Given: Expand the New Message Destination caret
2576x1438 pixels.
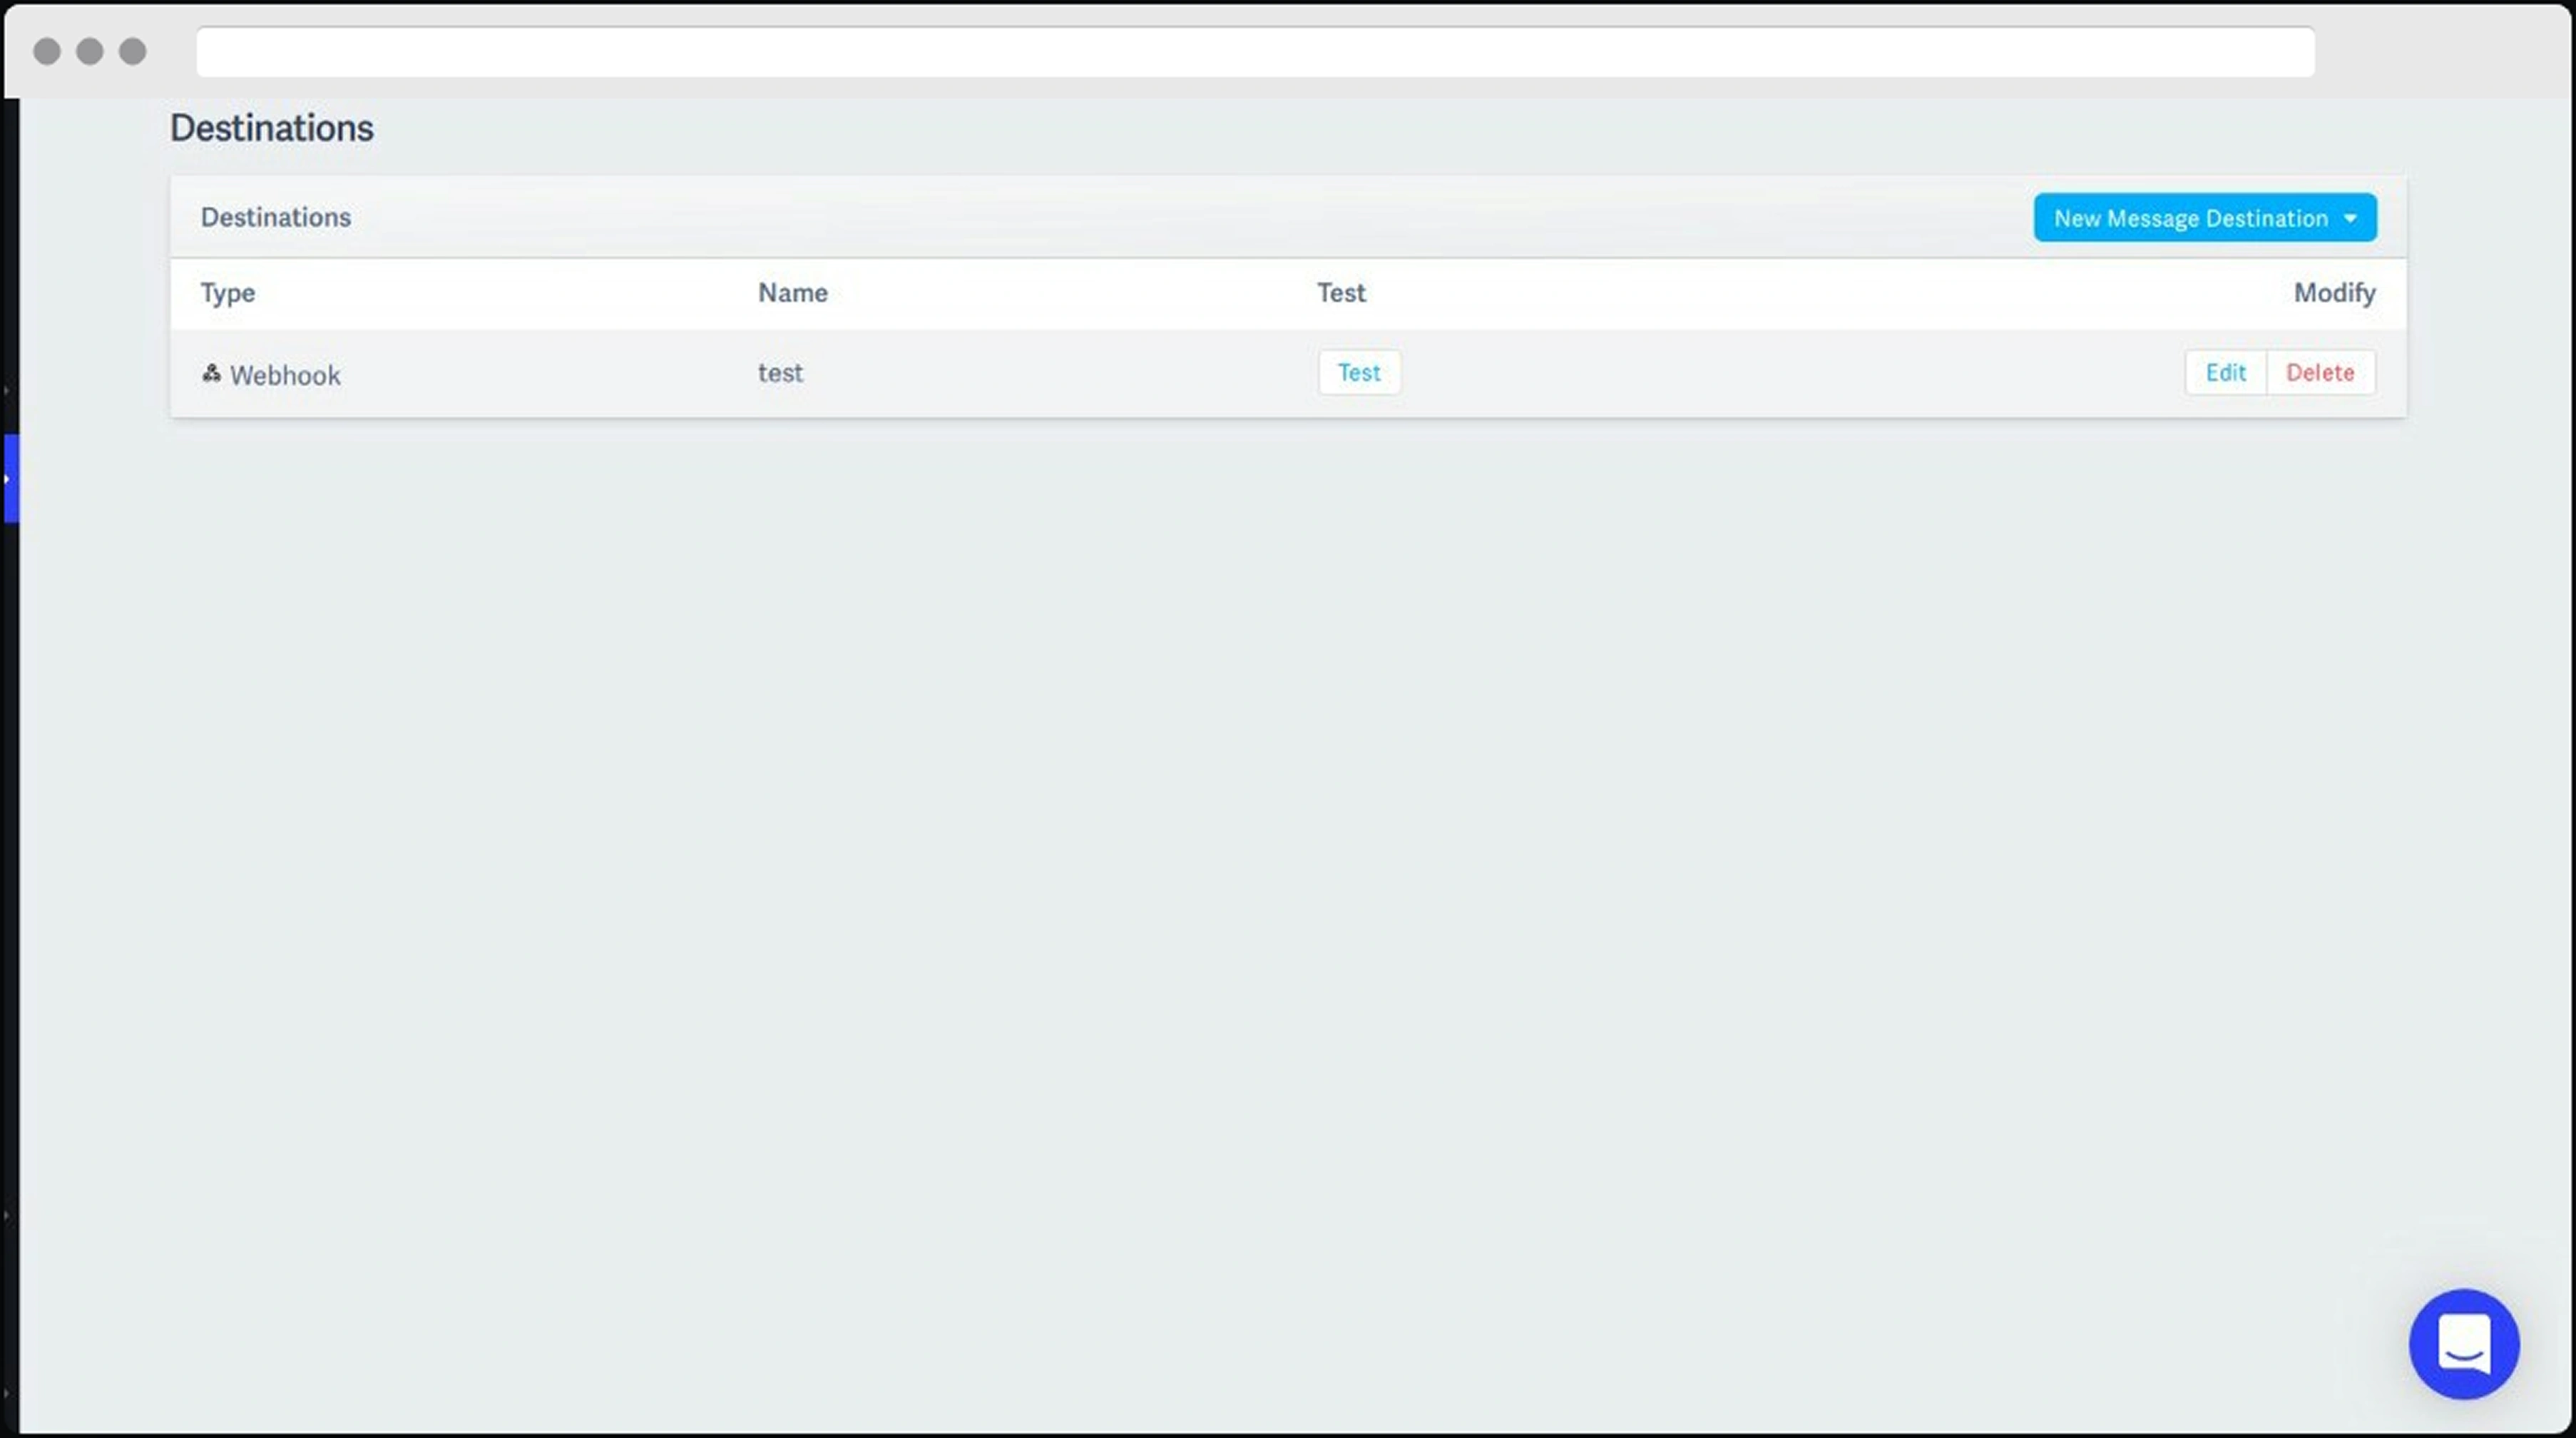Looking at the screenshot, I should pyautogui.click(x=2350, y=218).
